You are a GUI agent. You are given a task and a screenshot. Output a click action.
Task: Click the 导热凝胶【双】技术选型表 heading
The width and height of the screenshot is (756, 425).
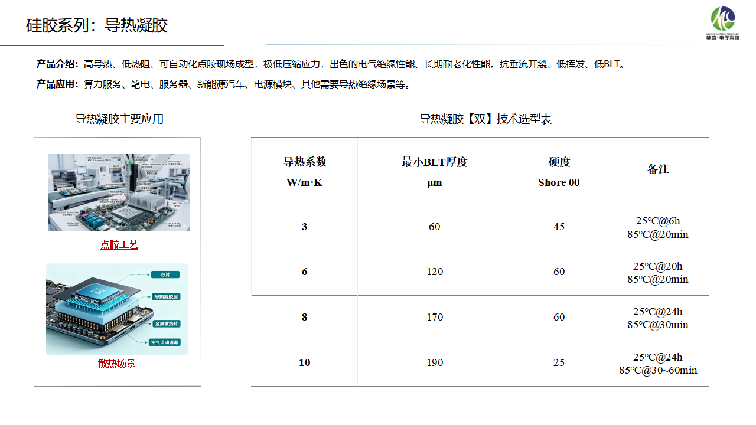click(x=485, y=119)
